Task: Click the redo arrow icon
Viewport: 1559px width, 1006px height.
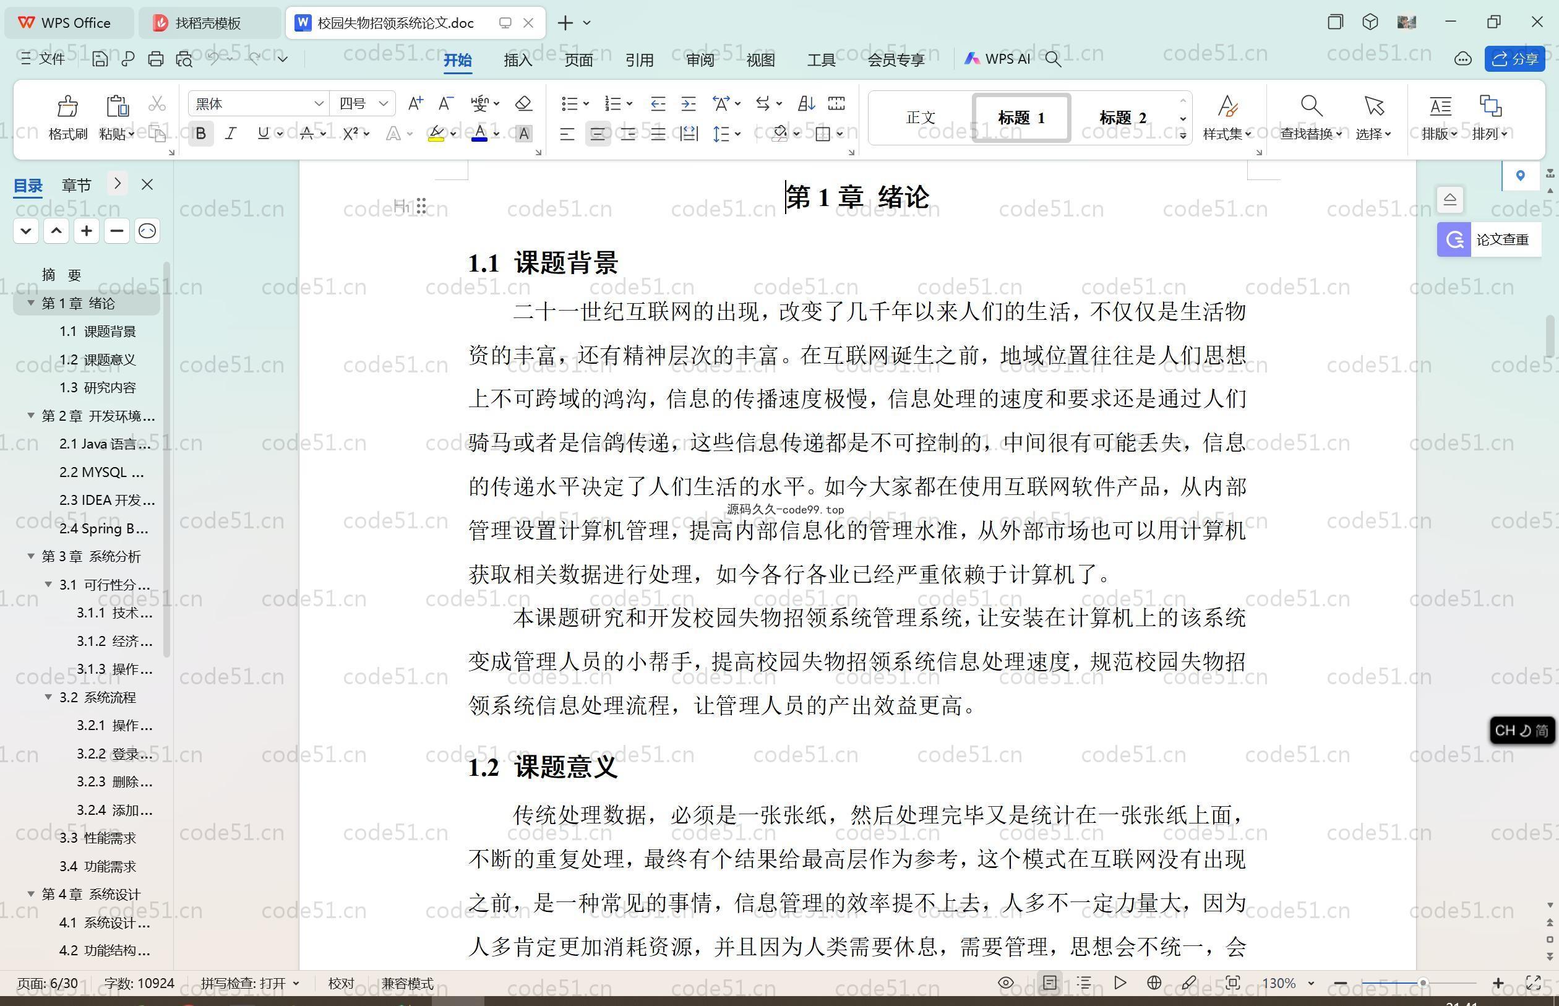Action: click(x=255, y=58)
